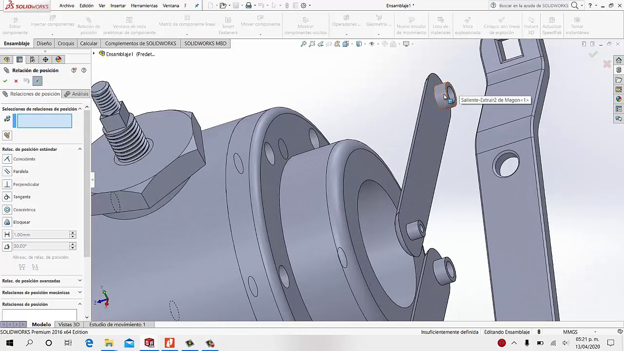This screenshot has width=624, height=351.
Task: Click the aligned mate alignment icon
Action: pos(22,267)
